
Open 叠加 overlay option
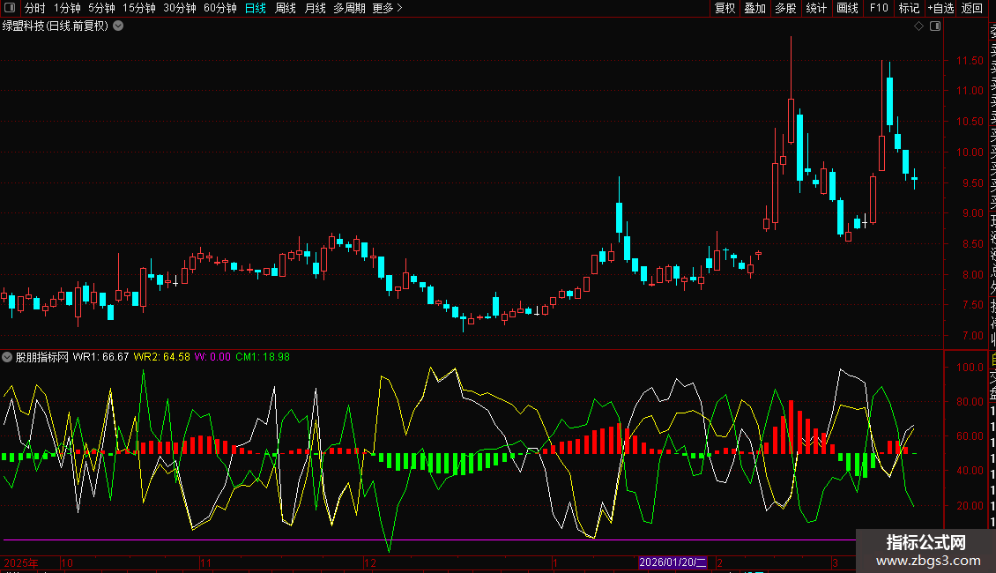pyautogui.click(x=754, y=8)
